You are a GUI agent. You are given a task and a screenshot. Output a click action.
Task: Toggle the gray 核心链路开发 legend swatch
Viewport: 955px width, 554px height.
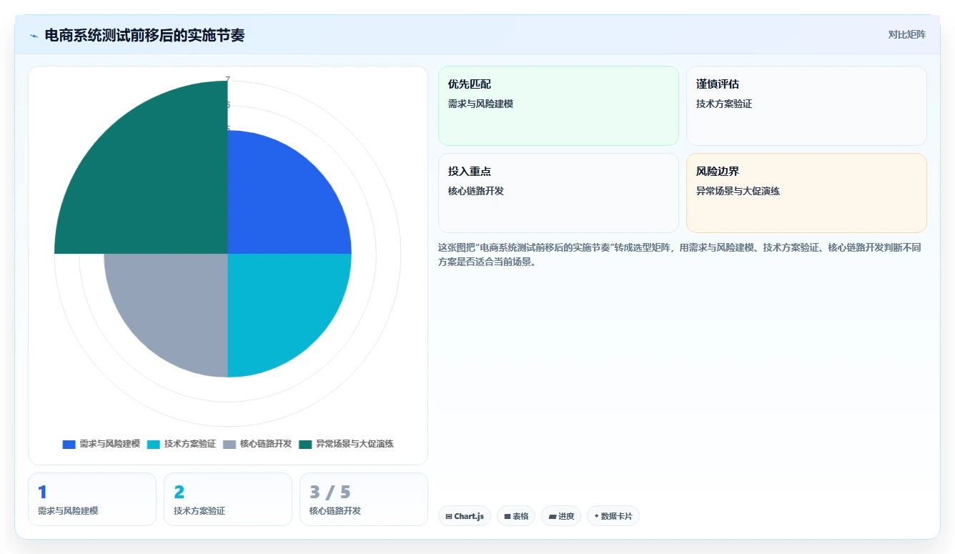pyautogui.click(x=229, y=444)
